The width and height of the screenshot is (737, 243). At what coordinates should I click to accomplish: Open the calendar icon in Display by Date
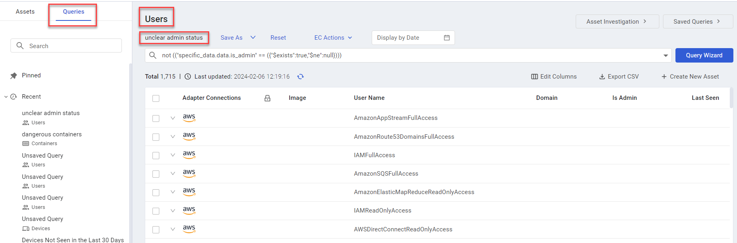[x=447, y=38]
